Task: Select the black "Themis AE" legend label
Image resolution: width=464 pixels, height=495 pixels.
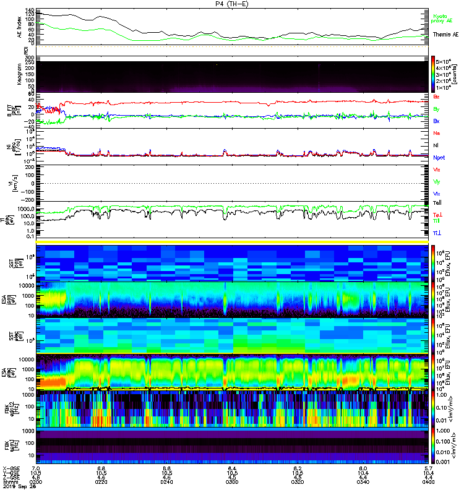Action: click(445, 35)
